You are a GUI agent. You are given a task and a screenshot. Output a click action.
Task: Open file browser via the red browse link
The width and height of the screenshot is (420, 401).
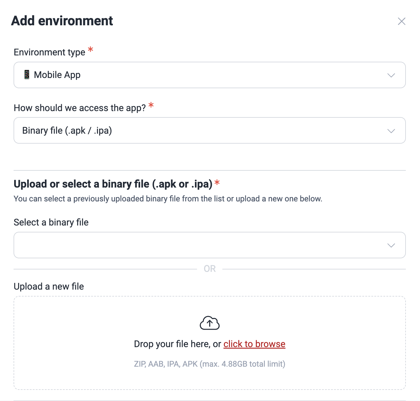click(x=254, y=343)
